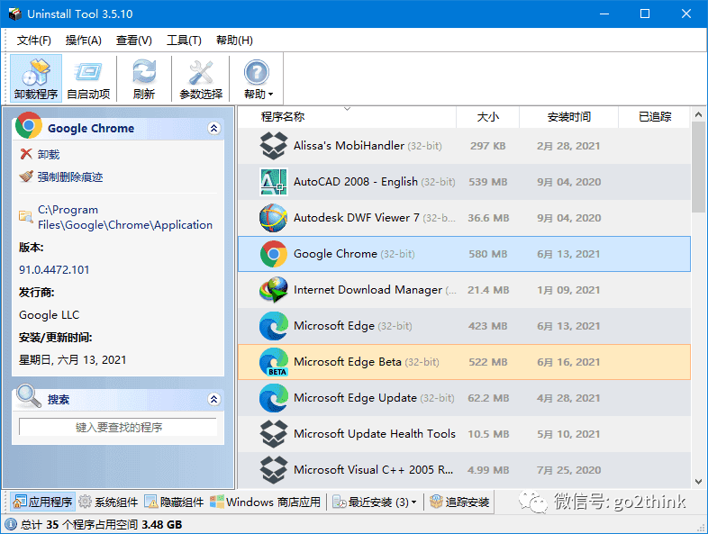Collapse the 搜索 panel
The height and width of the screenshot is (534, 708).
(x=214, y=399)
